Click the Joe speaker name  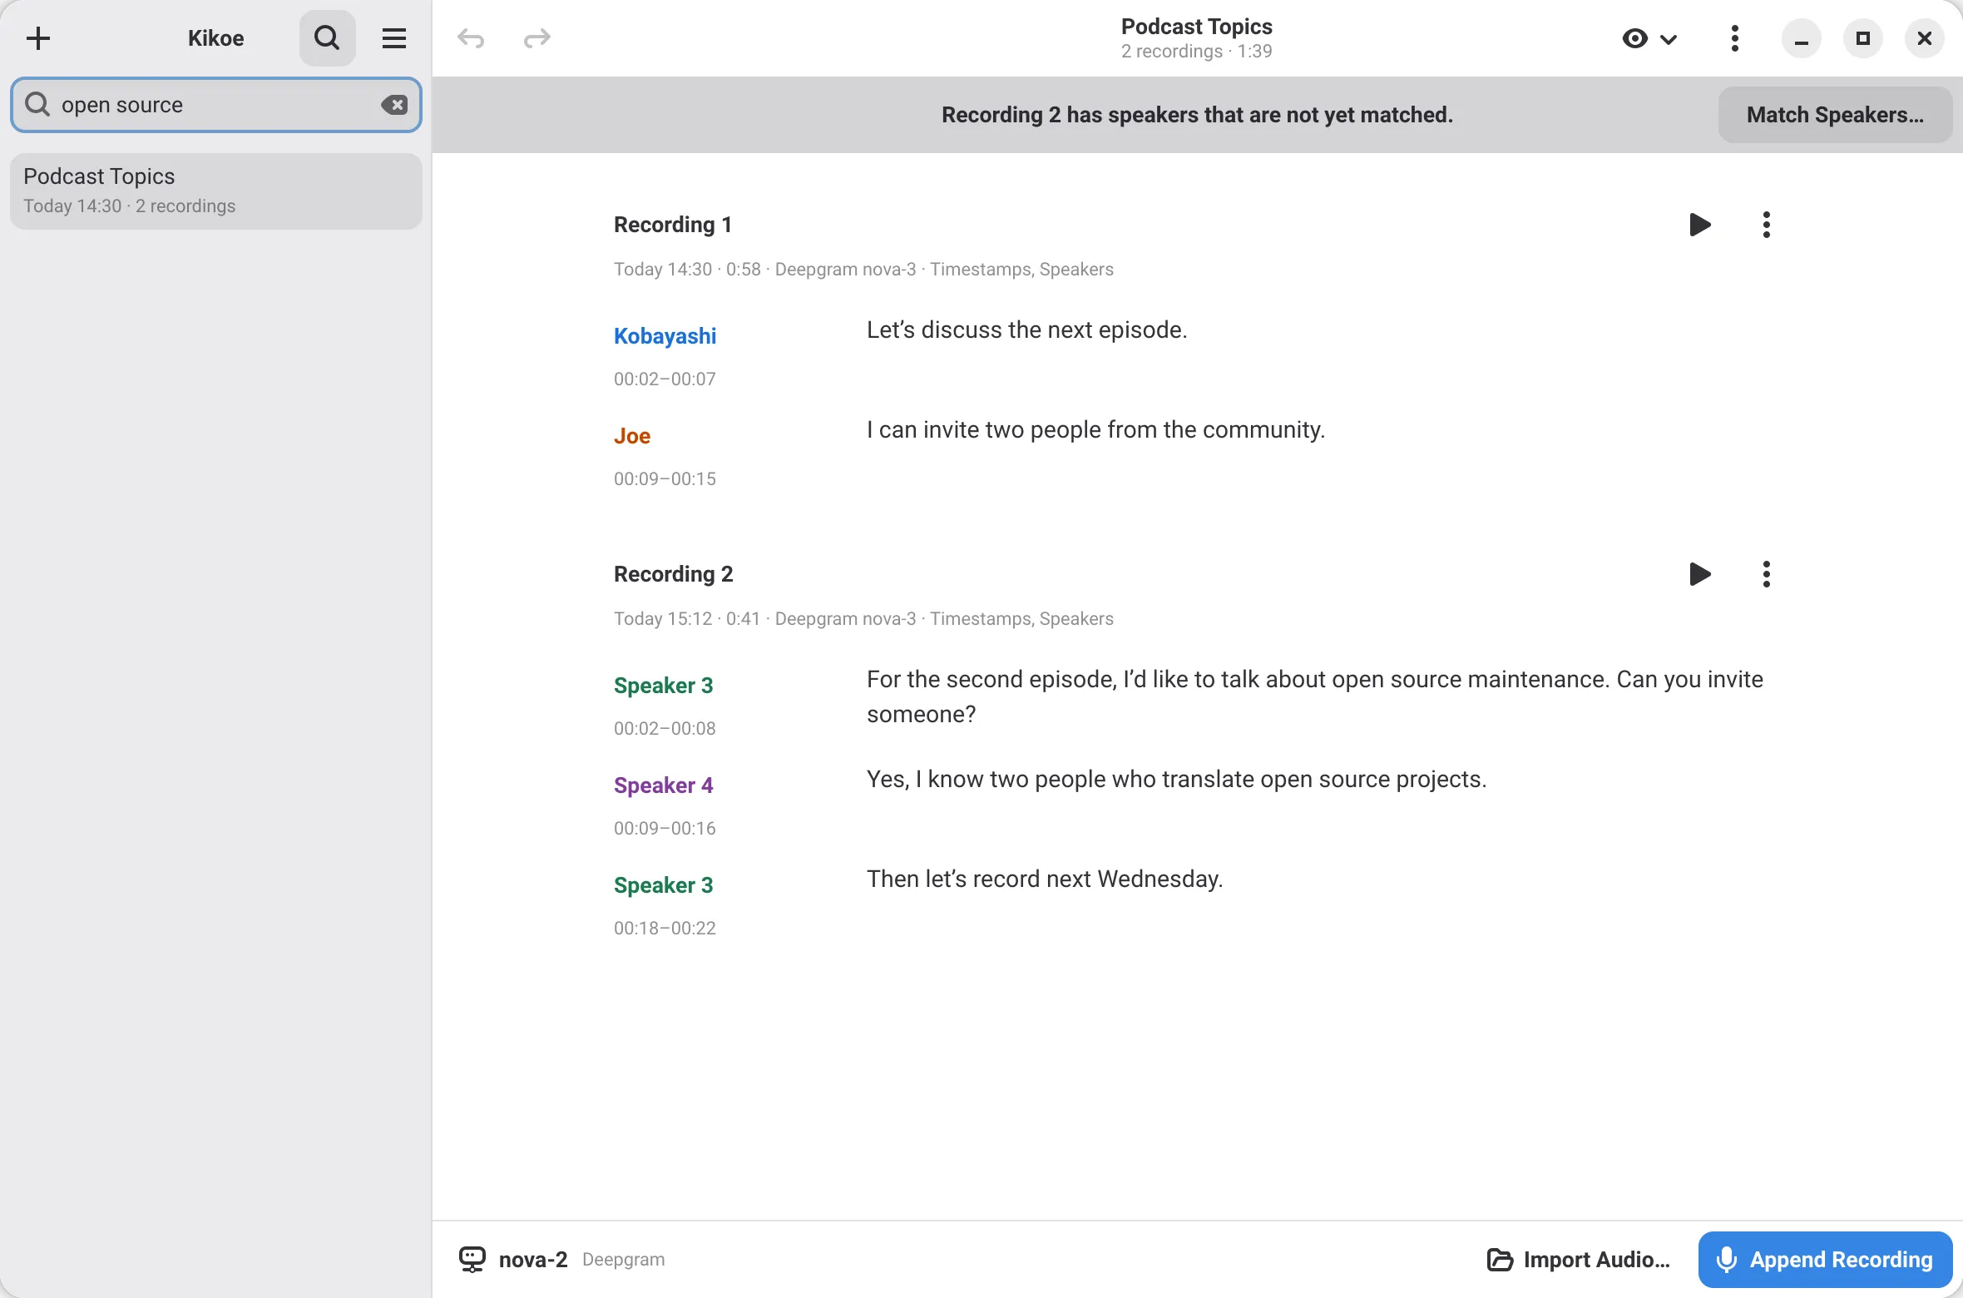pyautogui.click(x=632, y=436)
